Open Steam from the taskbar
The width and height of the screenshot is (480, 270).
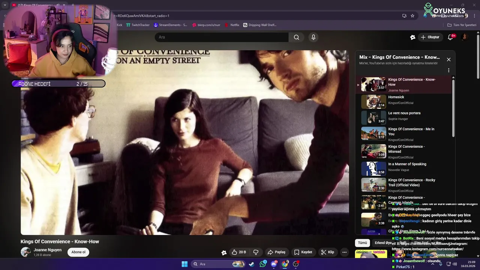252,264
